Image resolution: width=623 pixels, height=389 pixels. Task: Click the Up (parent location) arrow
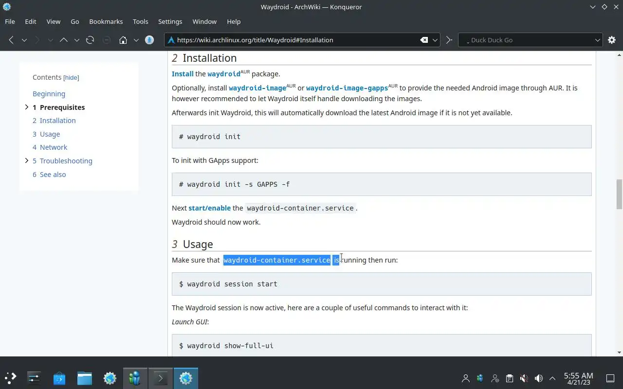click(64, 40)
